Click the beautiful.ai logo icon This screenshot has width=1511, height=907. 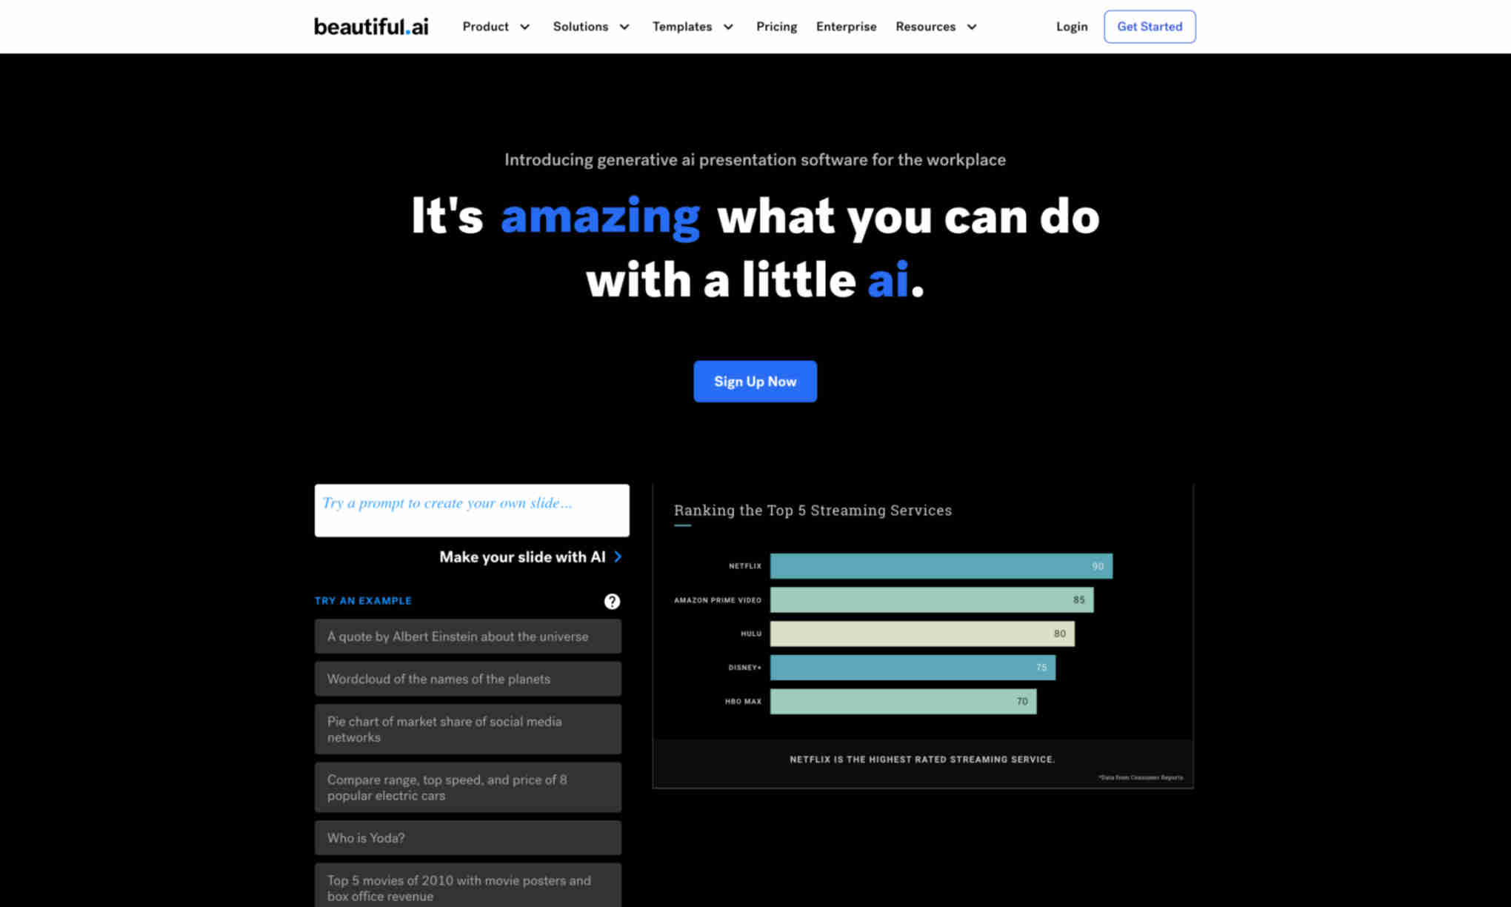[x=371, y=26]
